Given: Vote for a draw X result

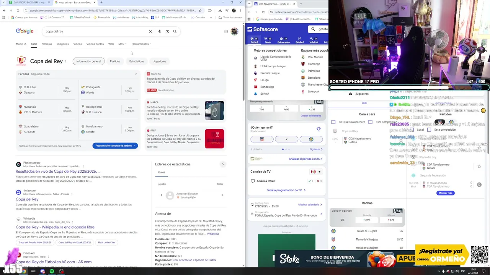Looking at the screenshot, I should (x=286, y=139).
